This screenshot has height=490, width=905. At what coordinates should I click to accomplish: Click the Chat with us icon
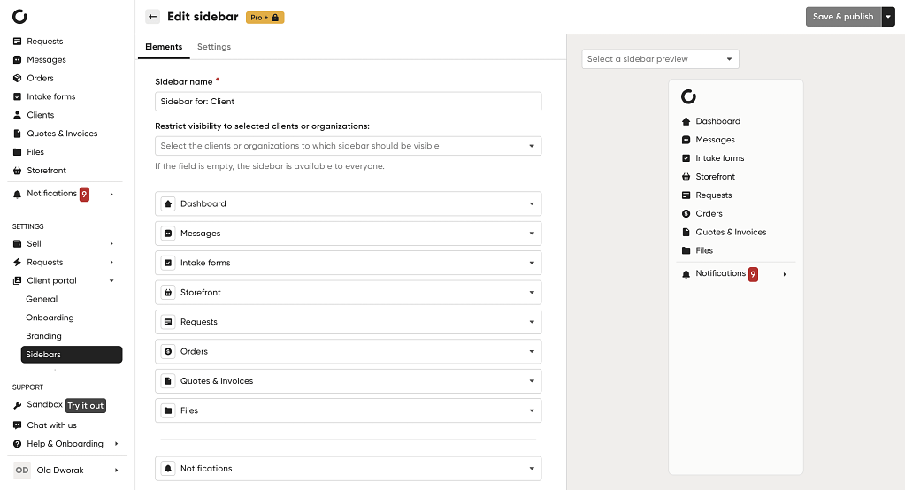pyautogui.click(x=18, y=425)
